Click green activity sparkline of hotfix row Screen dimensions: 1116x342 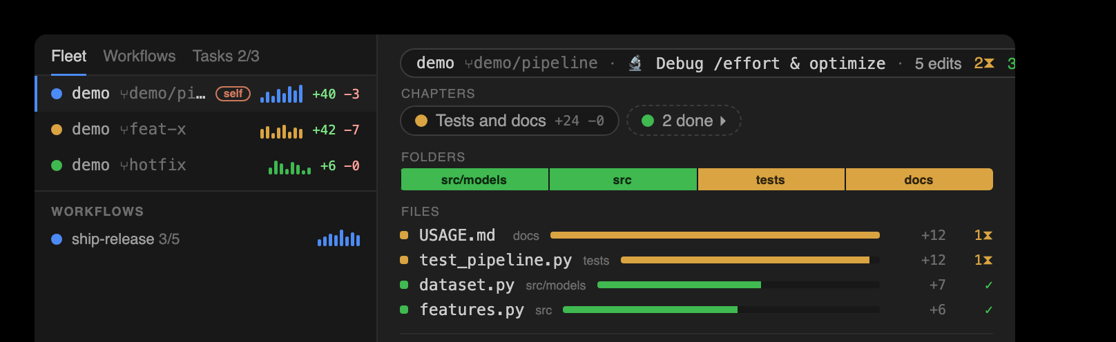(x=289, y=167)
